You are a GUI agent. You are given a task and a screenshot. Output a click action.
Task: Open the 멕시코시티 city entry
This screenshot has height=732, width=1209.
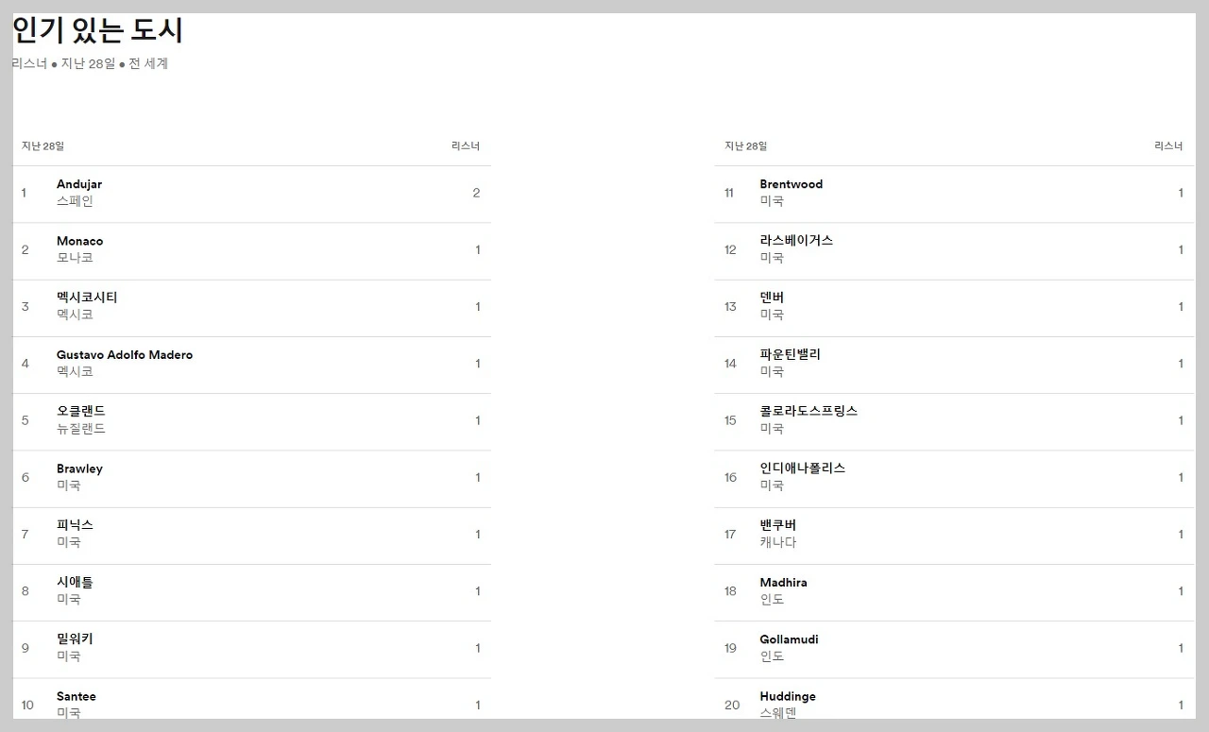tap(87, 298)
